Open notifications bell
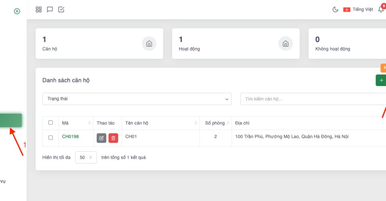Screen dimensions: 386x201 (381, 10)
